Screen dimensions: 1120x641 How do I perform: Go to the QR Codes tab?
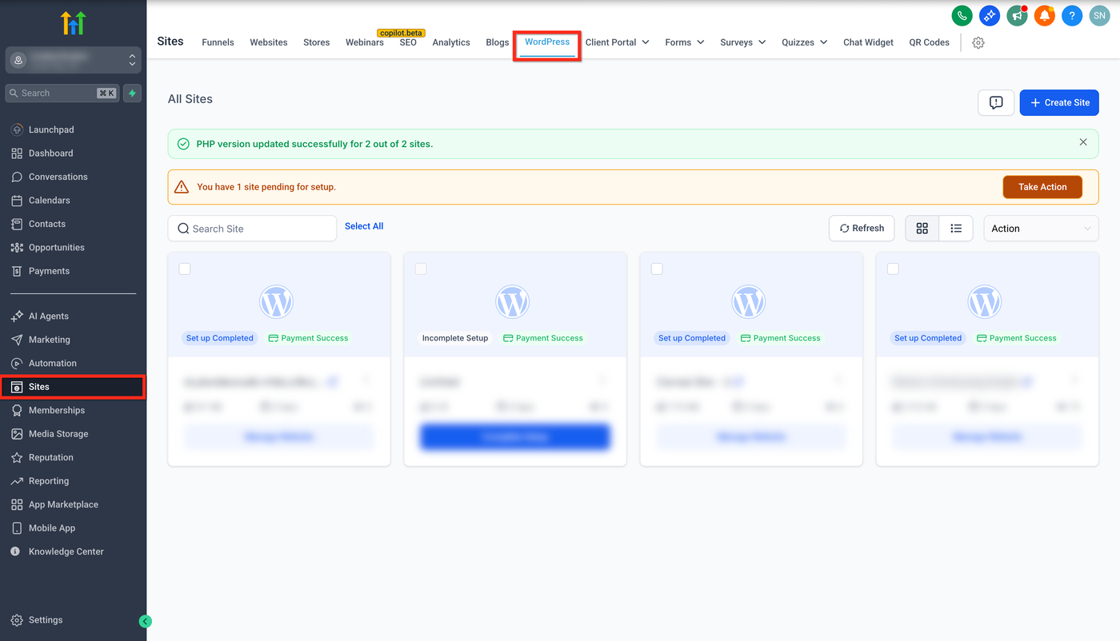click(x=930, y=42)
